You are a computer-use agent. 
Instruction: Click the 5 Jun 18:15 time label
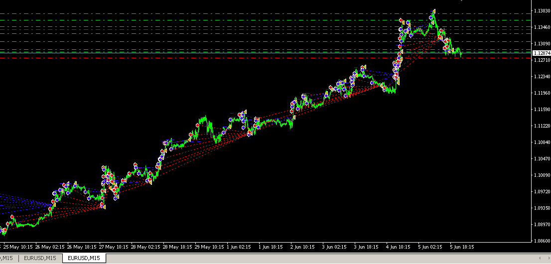[462, 247]
